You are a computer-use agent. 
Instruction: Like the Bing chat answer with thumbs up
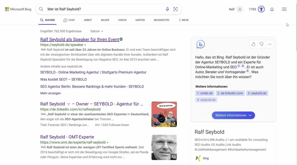pos(253,44)
